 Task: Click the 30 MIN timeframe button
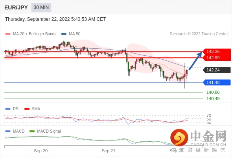pos(41,7)
